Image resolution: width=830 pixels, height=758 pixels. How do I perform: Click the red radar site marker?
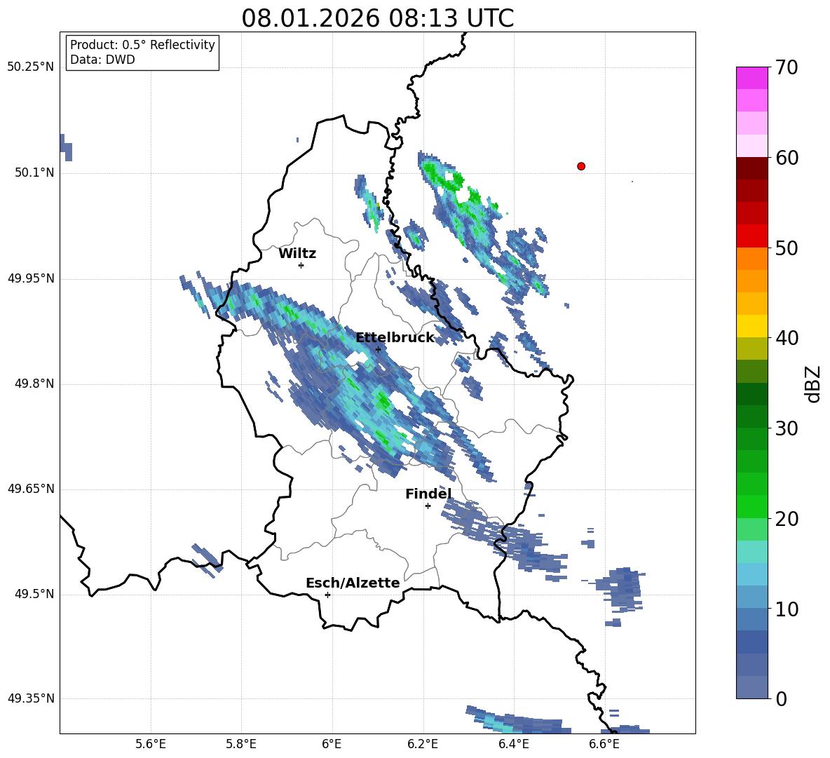pos(580,166)
